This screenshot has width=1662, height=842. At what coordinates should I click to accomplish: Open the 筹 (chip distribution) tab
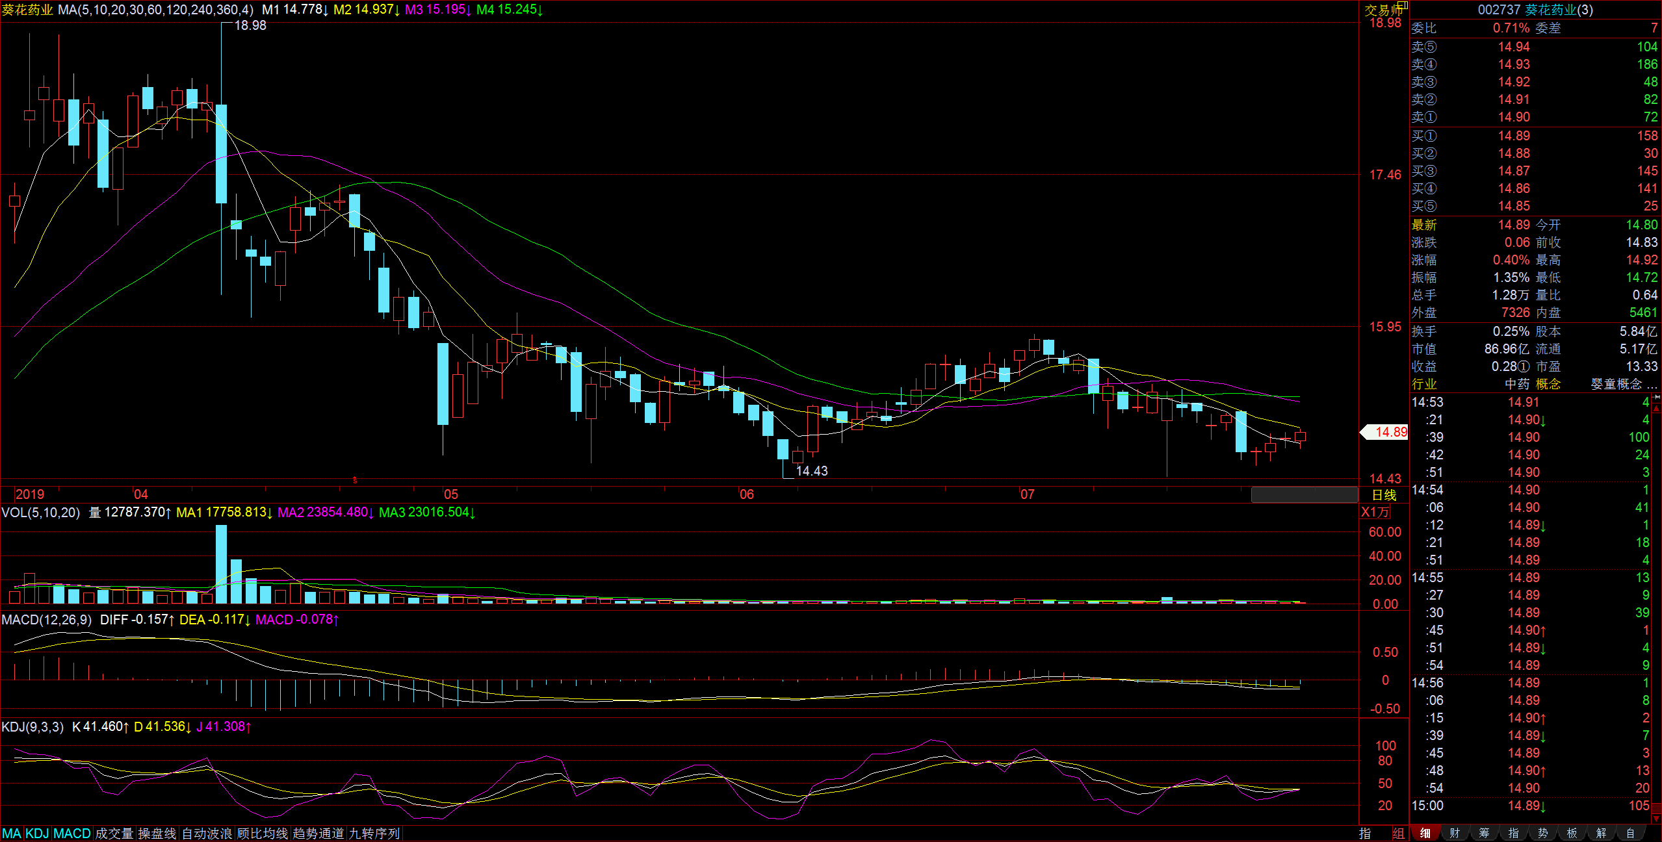point(1484,834)
